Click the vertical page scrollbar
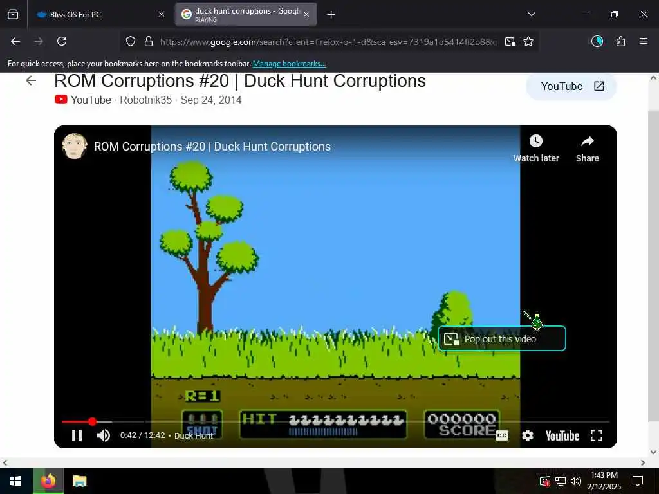This screenshot has height=494, width=659. coord(653,264)
